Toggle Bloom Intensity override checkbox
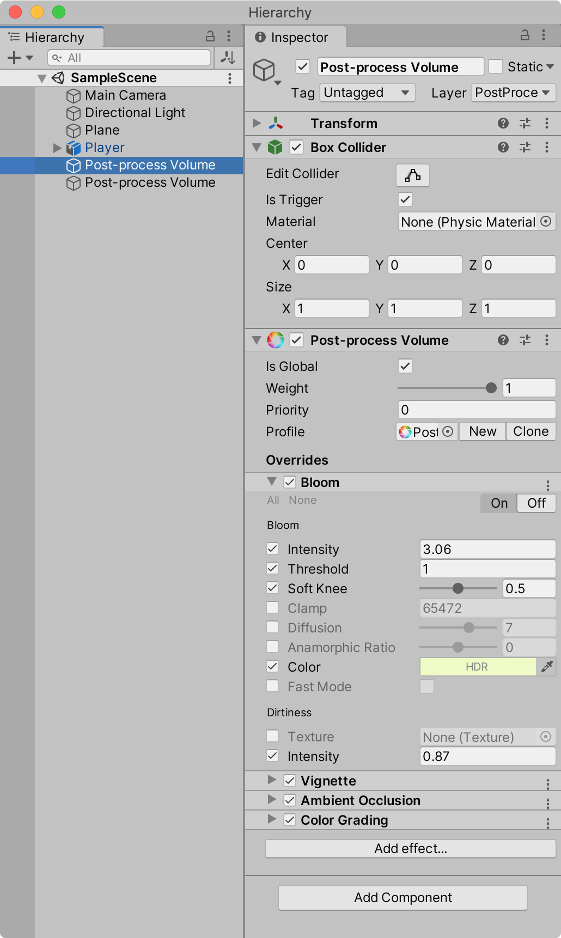Viewport: 561px width, 938px height. click(272, 549)
